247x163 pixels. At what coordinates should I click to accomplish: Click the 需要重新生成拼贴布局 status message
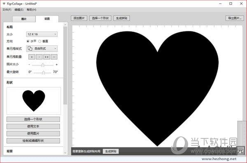86,152
